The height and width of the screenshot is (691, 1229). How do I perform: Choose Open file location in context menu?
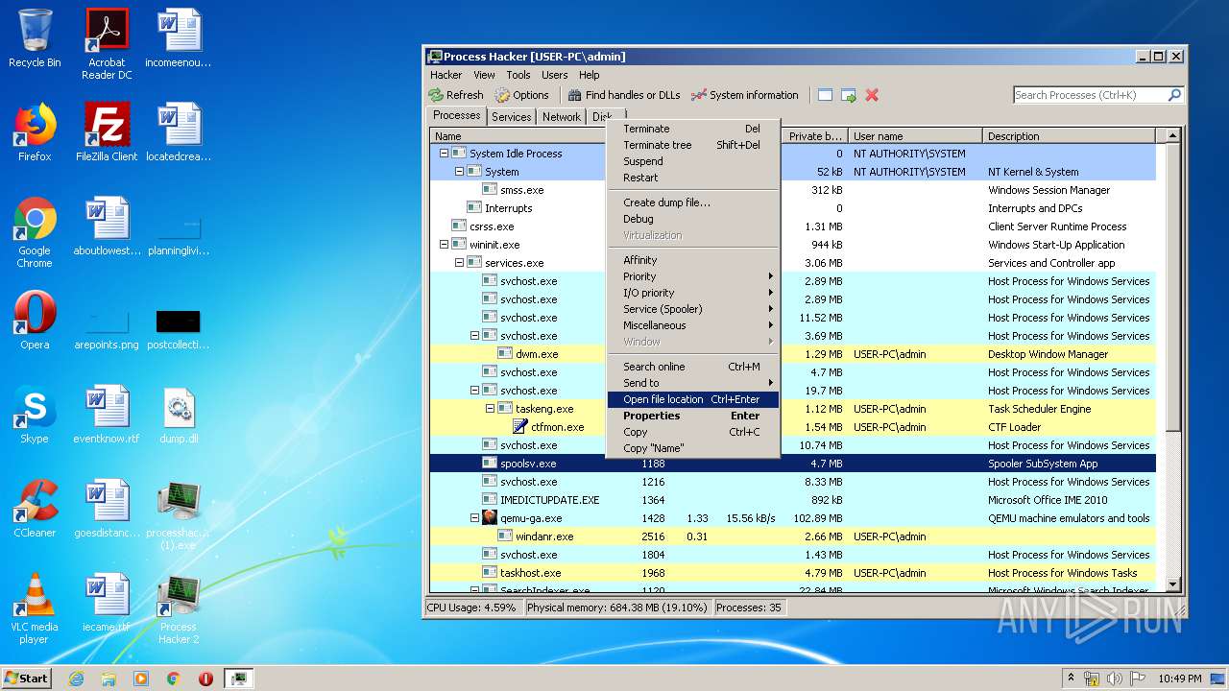coord(692,399)
